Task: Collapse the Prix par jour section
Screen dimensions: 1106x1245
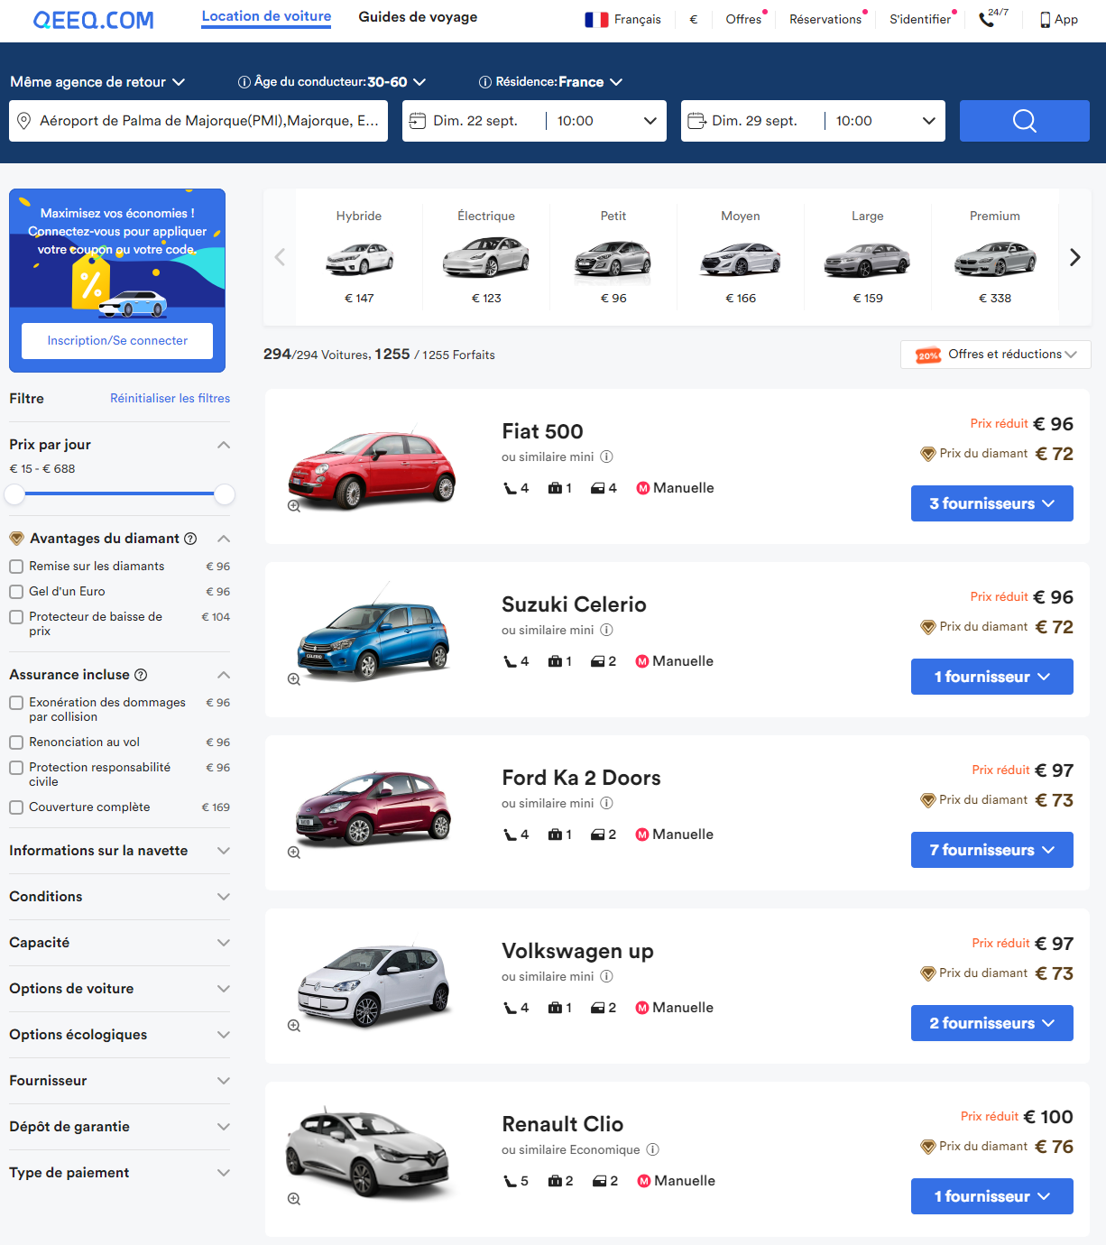Action: 224,445
